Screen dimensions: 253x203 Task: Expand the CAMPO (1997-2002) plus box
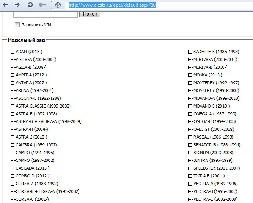(12, 160)
